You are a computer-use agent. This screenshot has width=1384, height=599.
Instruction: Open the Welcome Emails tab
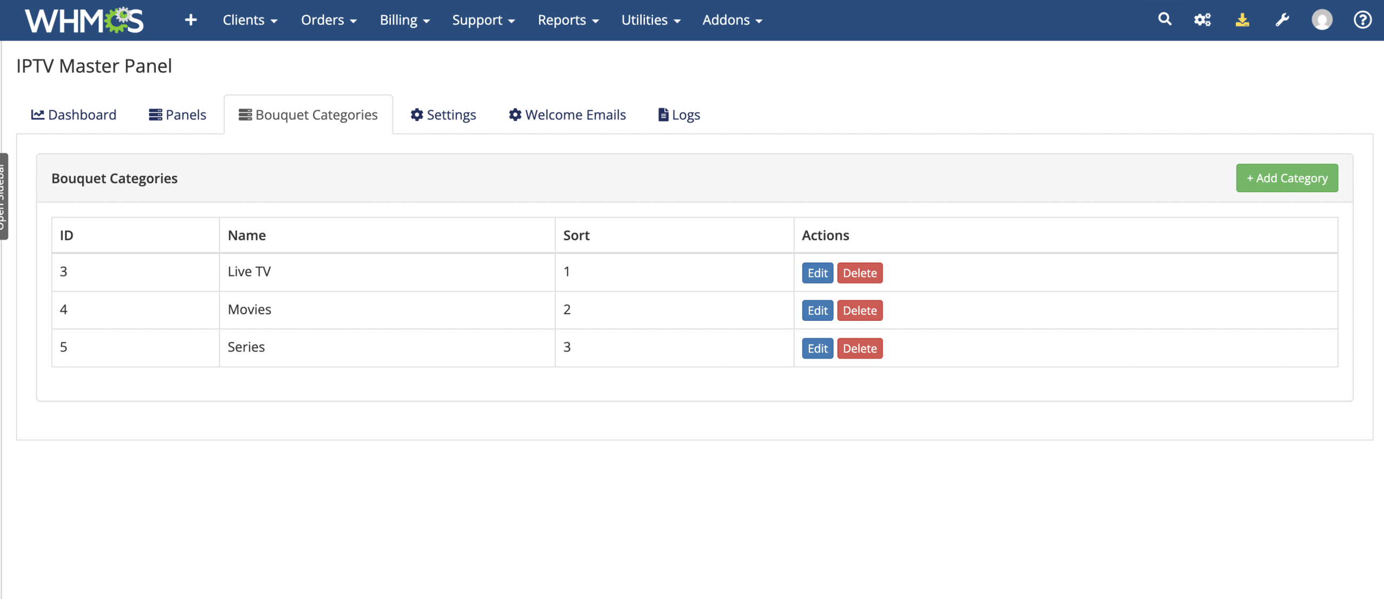(x=567, y=115)
